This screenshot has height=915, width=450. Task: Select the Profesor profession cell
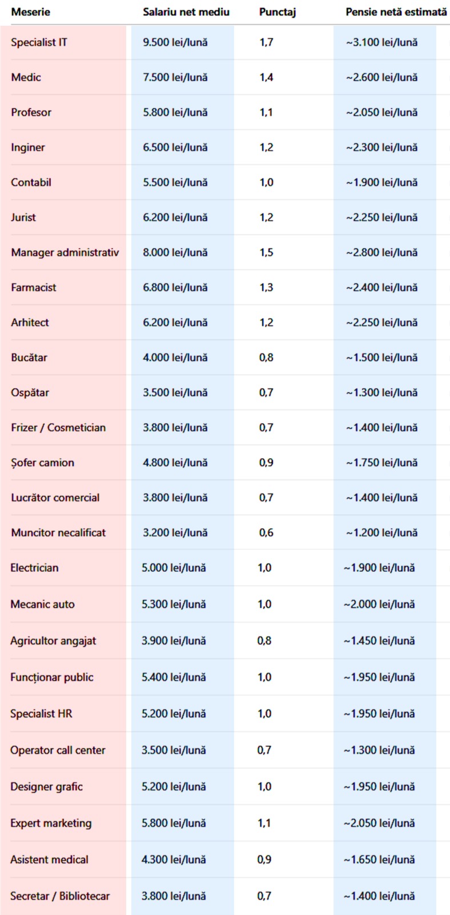31,112
